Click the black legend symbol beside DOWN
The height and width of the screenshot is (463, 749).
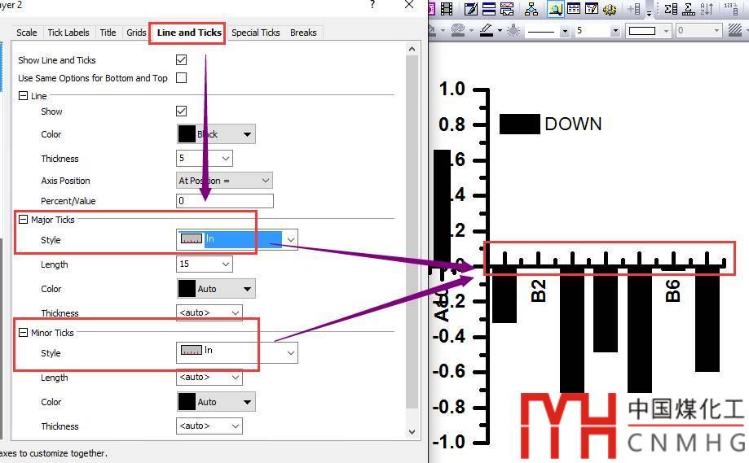(x=520, y=124)
